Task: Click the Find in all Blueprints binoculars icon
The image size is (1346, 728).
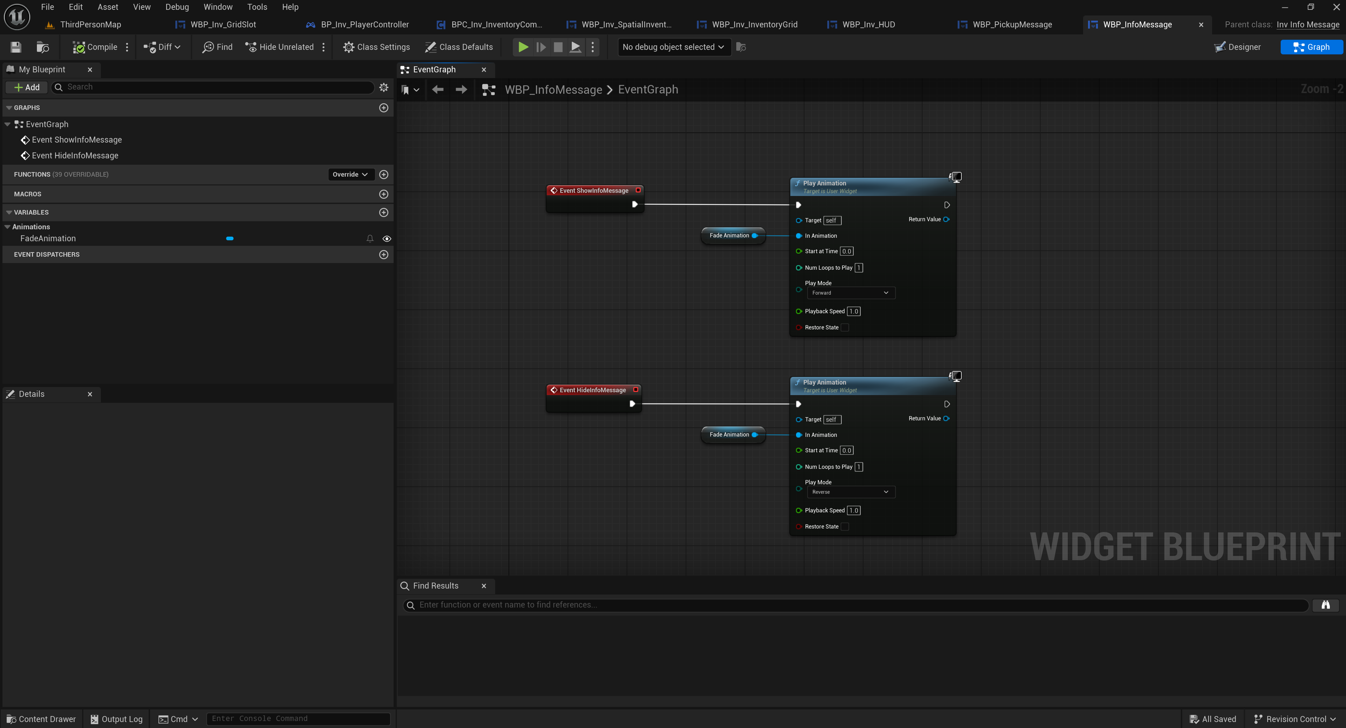Action: tap(1325, 605)
